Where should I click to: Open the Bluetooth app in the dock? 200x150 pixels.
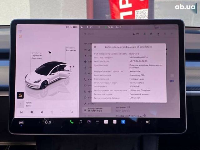[x=123, y=122]
